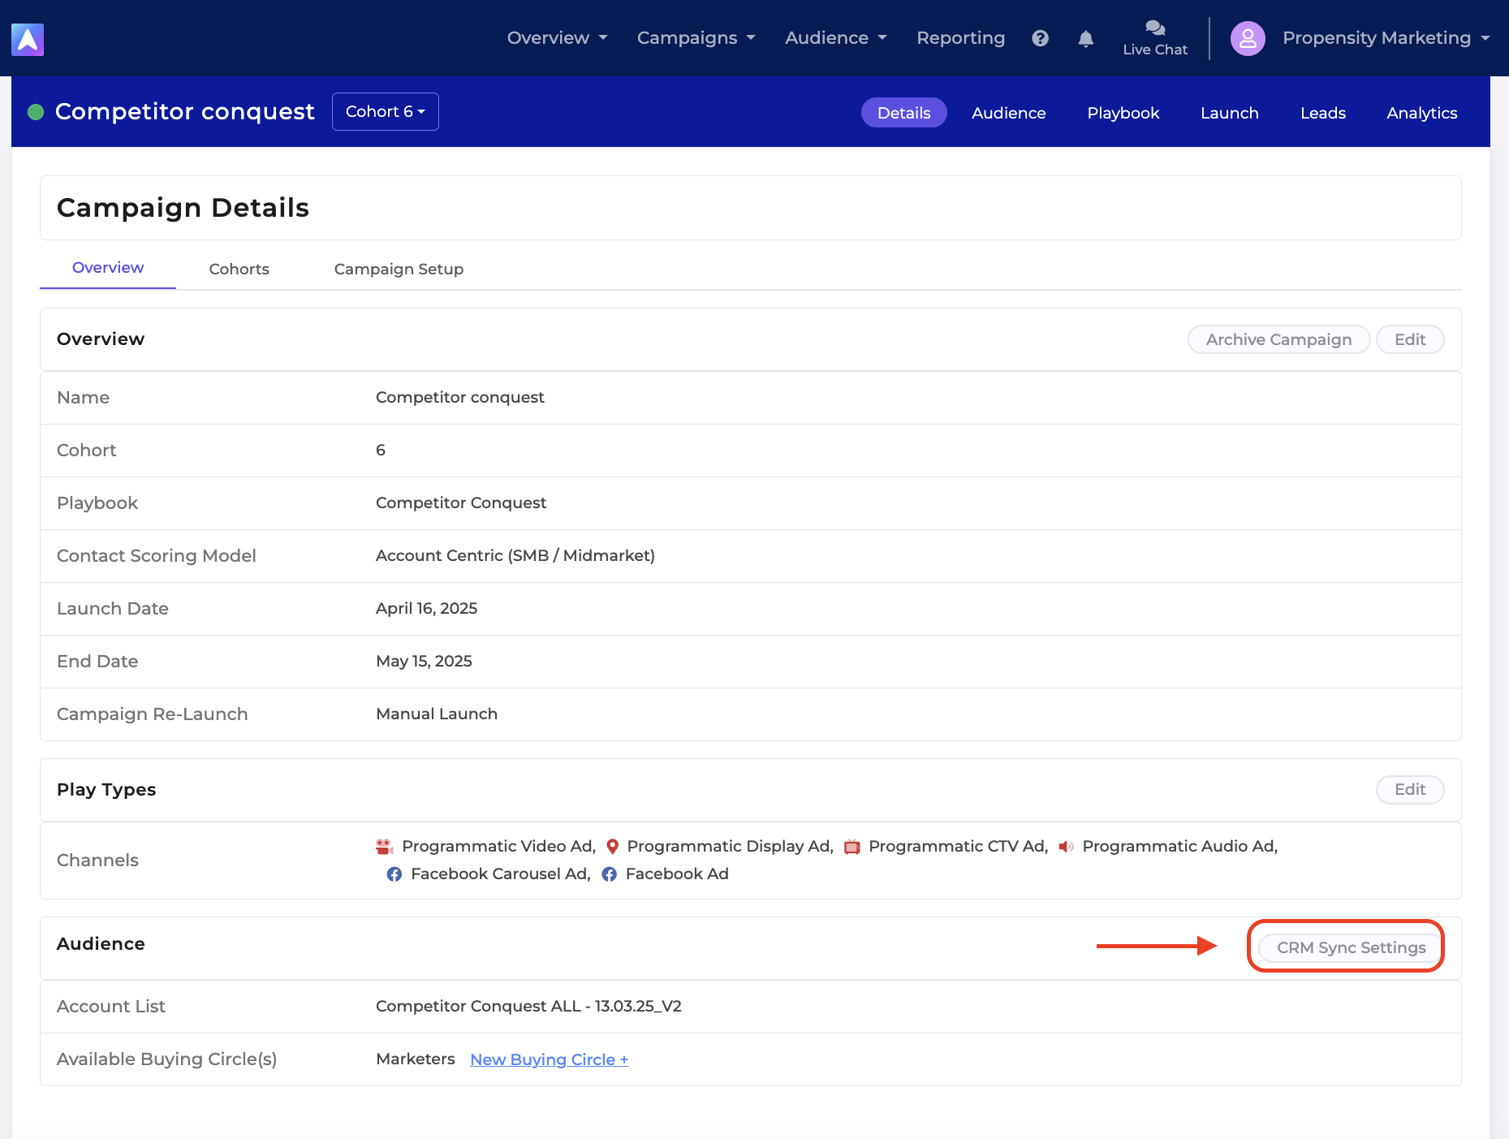Switch to the Launch tab
Screen dimensions: 1509x1139
point(1230,113)
